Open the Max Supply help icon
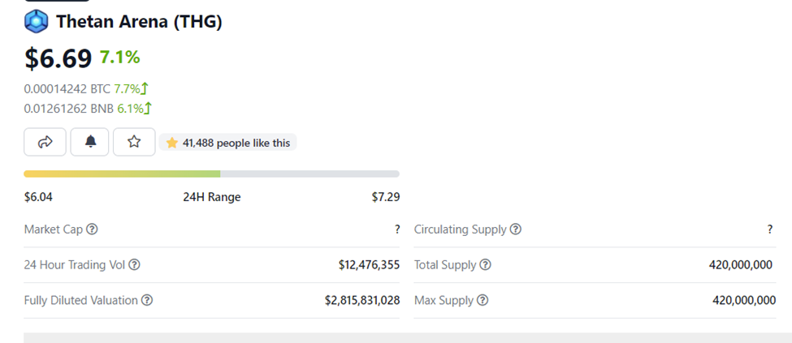792x343 pixels. tap(483, 300)
